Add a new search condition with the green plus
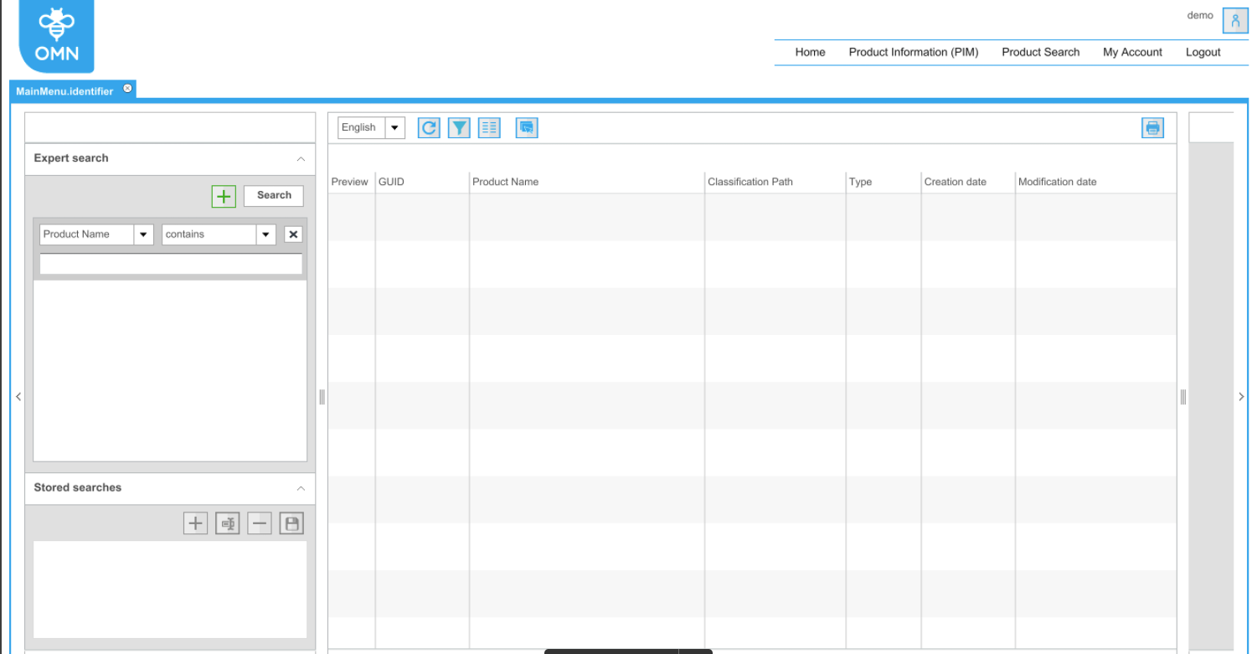The width and height of the screenshot is (1252, 654). click(223, 196)
